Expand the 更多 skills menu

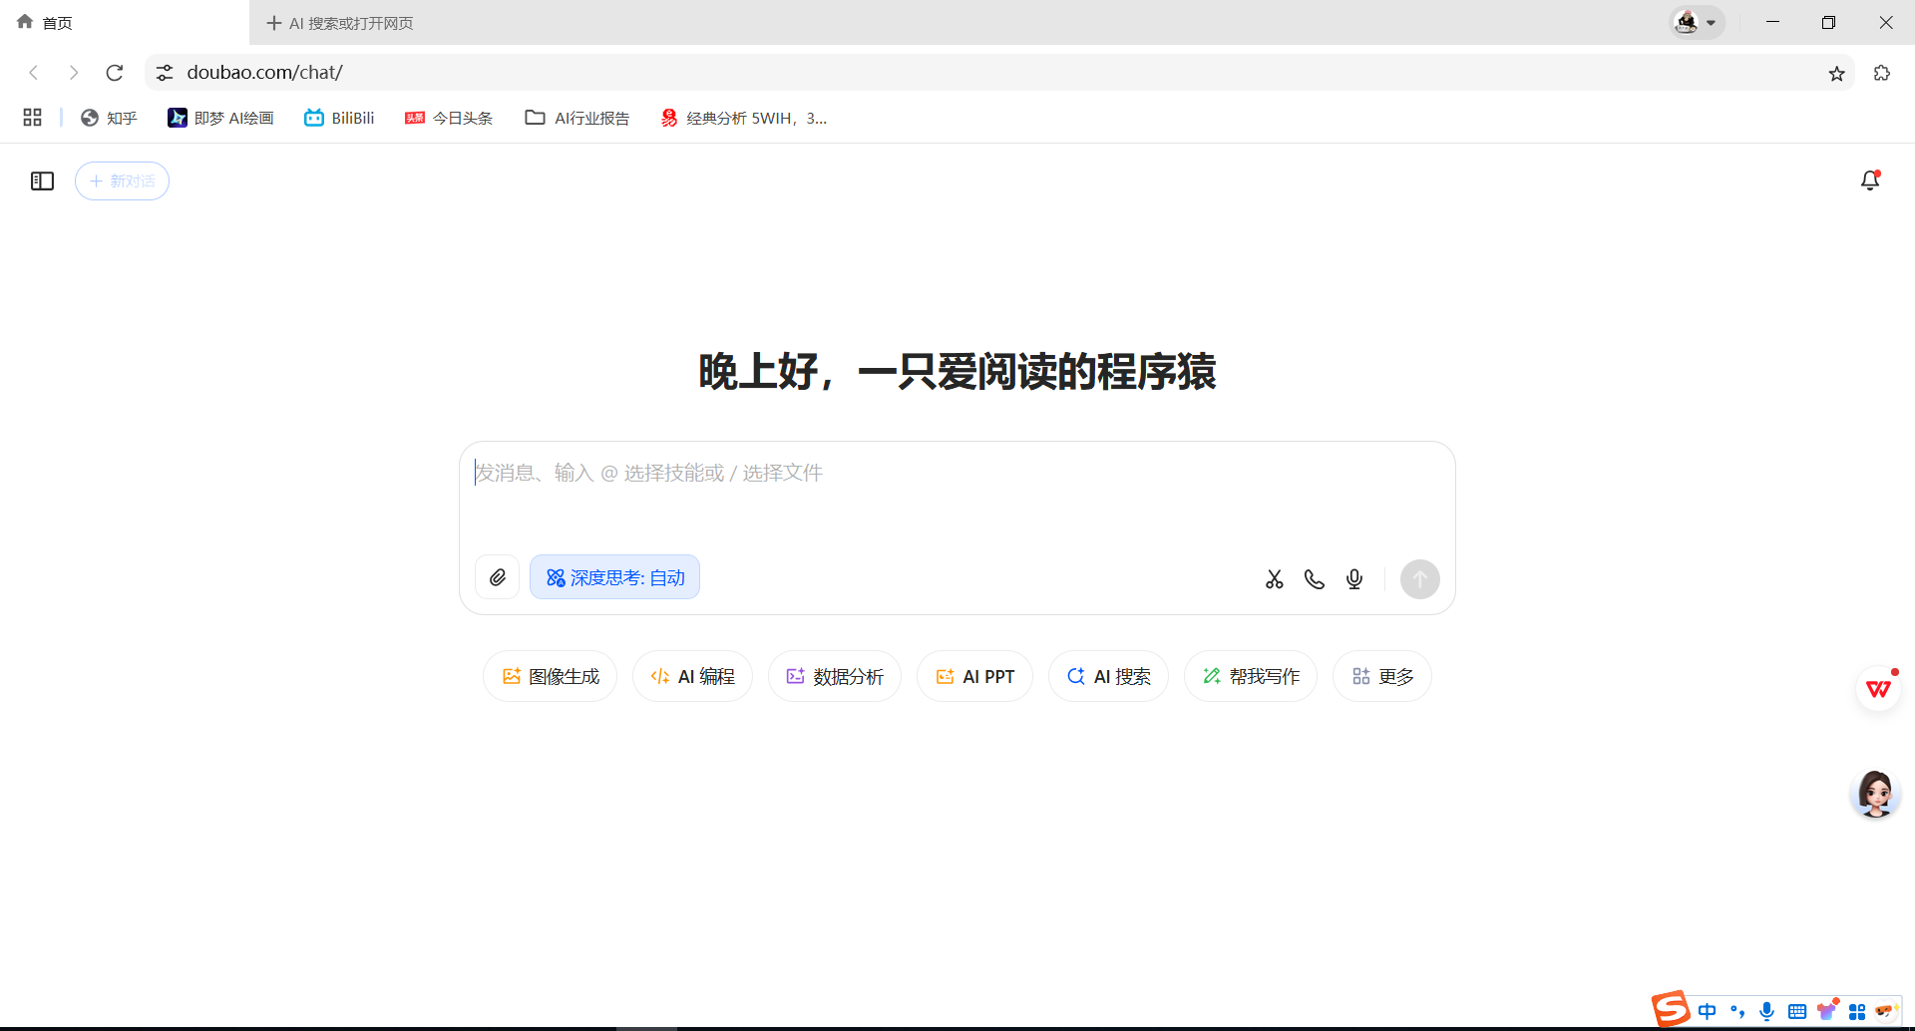(1382, 676)
